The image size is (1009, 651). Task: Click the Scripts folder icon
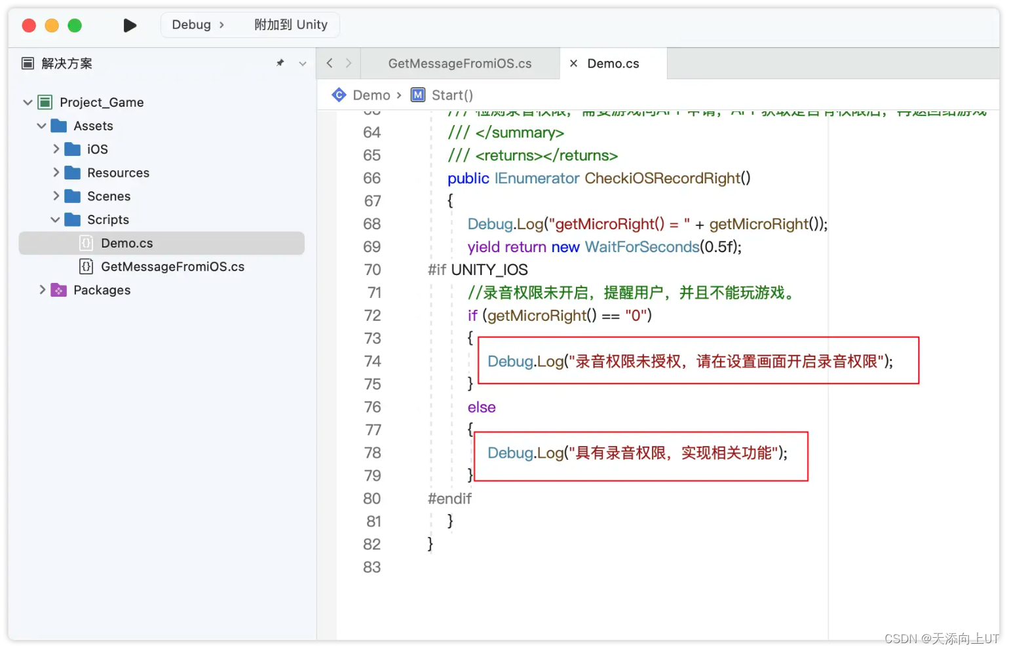point(73,219)
